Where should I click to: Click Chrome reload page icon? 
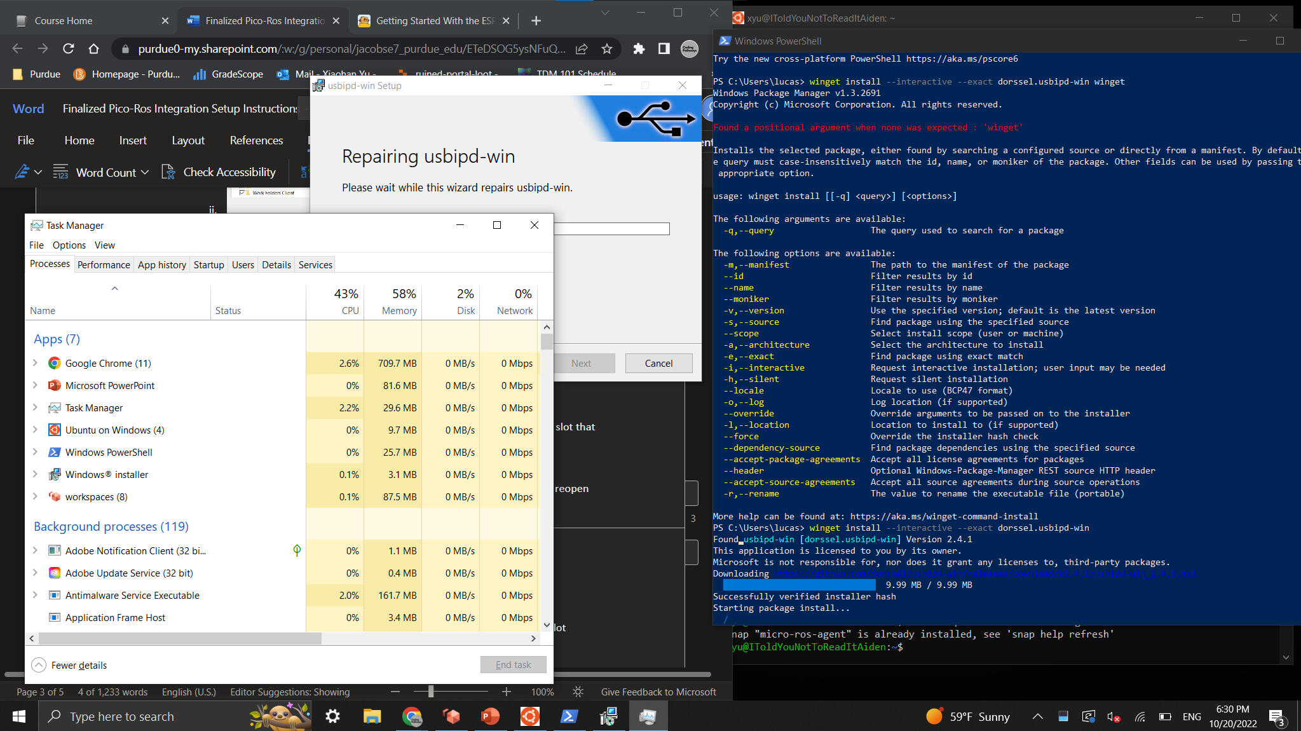click(68, 49)
